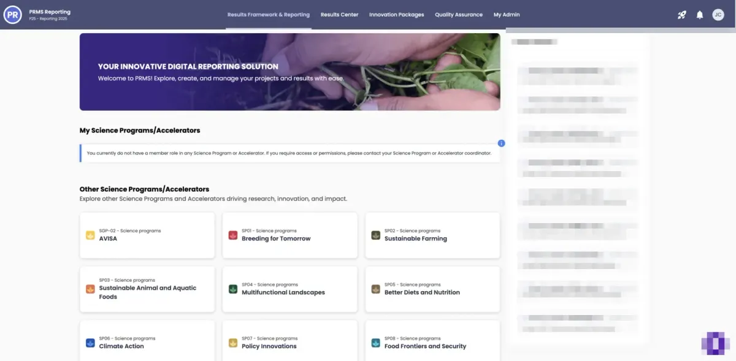Click the yellow AVISA program icon
The width and height of the screenshot is (736, 361).
(x=90, y=235)
